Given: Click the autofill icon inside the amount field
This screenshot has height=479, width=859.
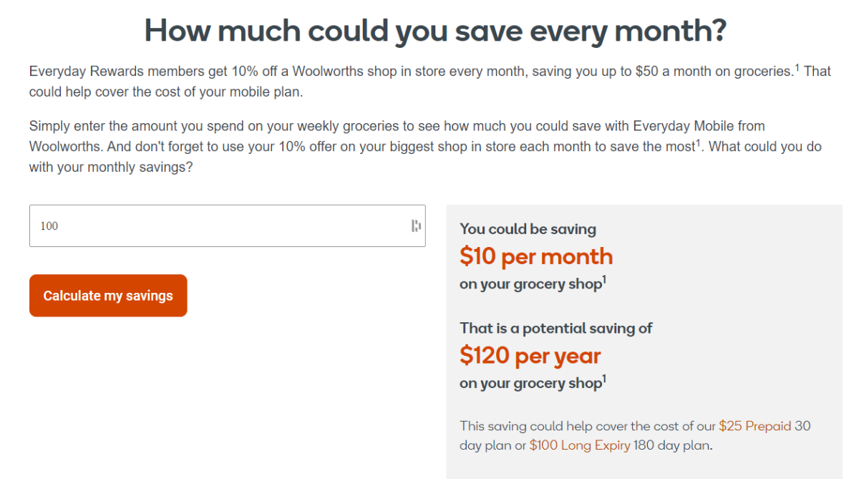Looking at the screenshot, I should click(416, 226).
